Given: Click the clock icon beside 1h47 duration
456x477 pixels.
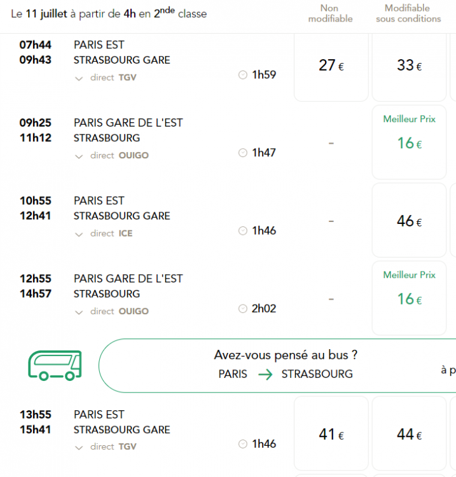Looking at the screenshot, I should coord(243,153).
